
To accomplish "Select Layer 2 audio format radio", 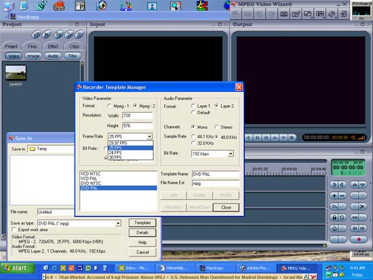I will click(216, 106).
